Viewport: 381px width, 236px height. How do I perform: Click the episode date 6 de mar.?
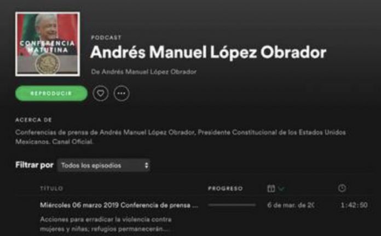tap(291, 205)
